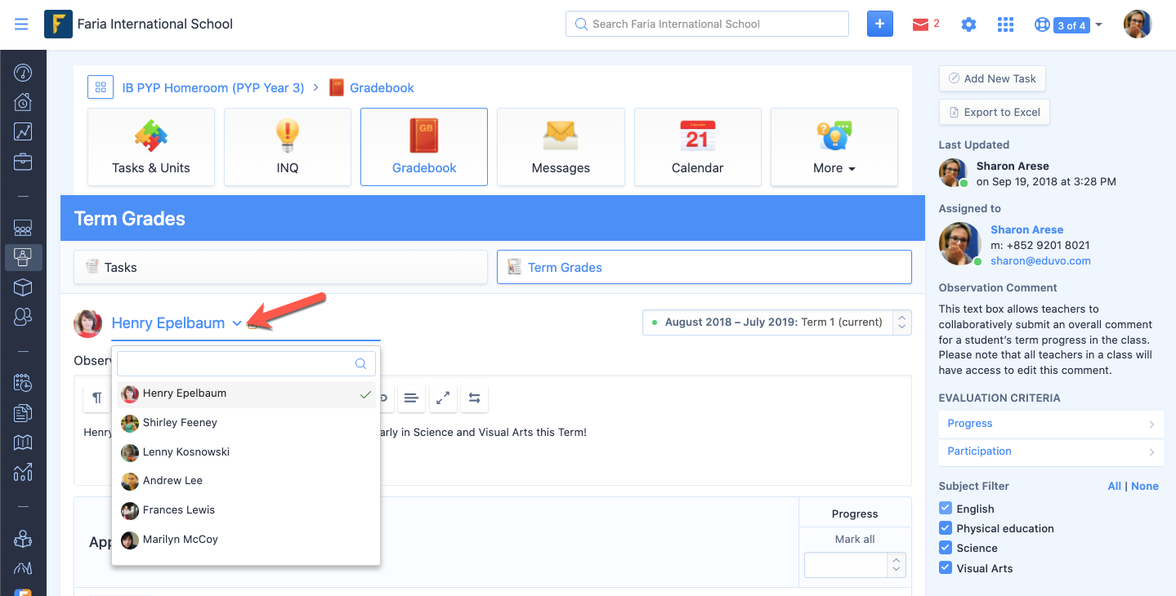The width and height of the screenshot is (1176, 596).
Task: Click the blue plus quick-add icon
Action: tap(879, 24)
